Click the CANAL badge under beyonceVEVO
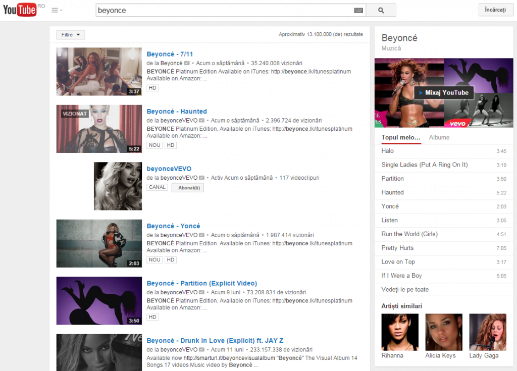Viewport: 517px width, 371px height. coord(157,187)
